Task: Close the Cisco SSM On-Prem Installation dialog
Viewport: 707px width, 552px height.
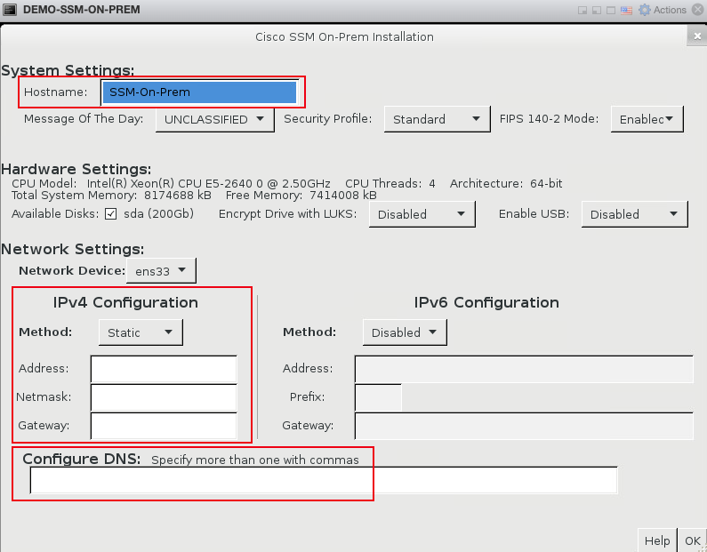Action: (697, 36)
